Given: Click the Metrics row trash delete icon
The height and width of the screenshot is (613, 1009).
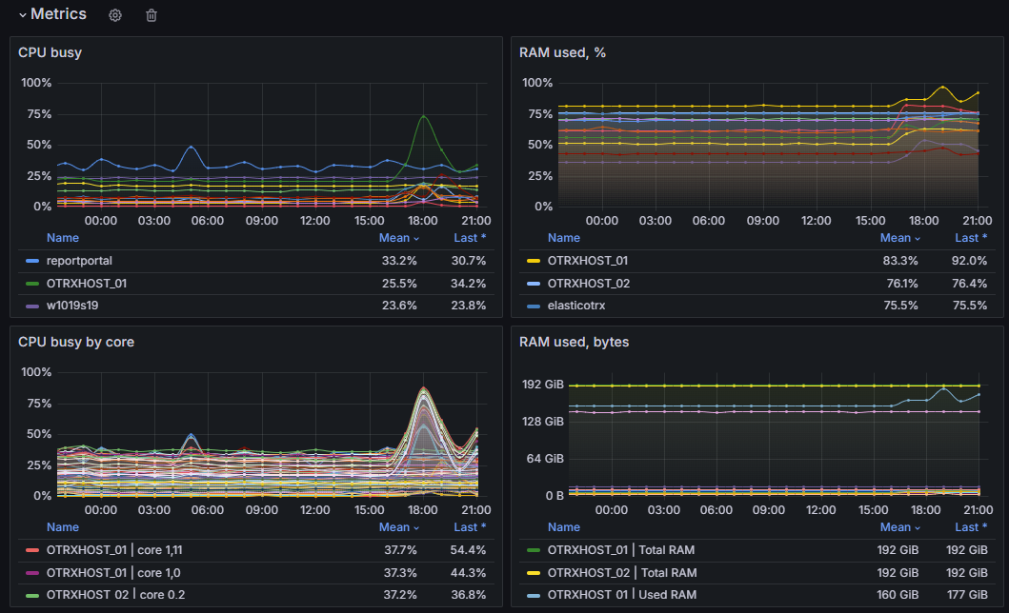Looking at the screenshot, I should (x=151, y=15).
